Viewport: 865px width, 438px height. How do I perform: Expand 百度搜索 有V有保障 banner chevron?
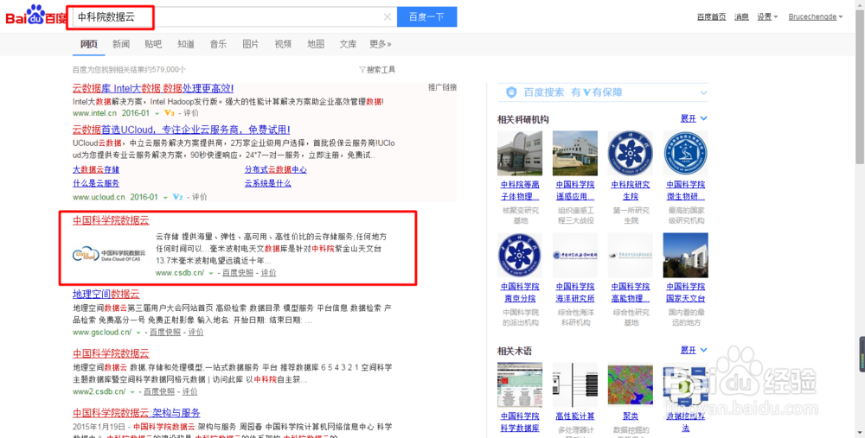click(x=703, y=92)
